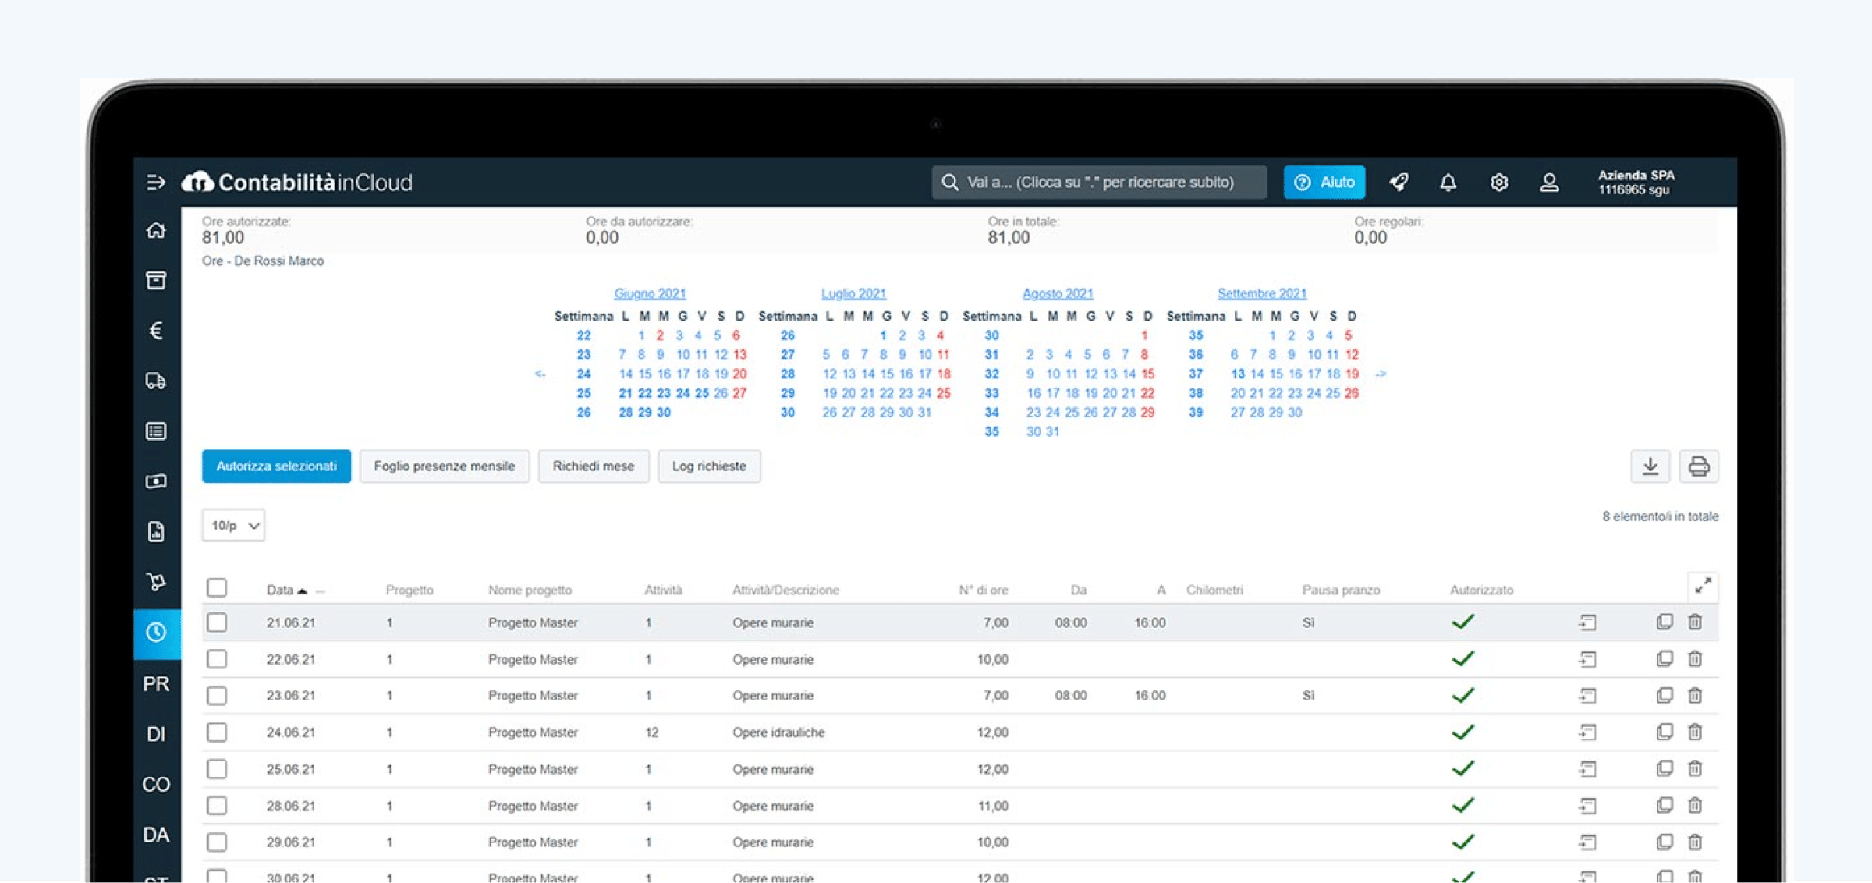
Task: Open the Home sidebar icon
Action: pyautogui.click(x=156, y=230)
